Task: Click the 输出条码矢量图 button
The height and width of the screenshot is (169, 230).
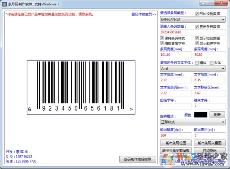Action: [210, 143]
